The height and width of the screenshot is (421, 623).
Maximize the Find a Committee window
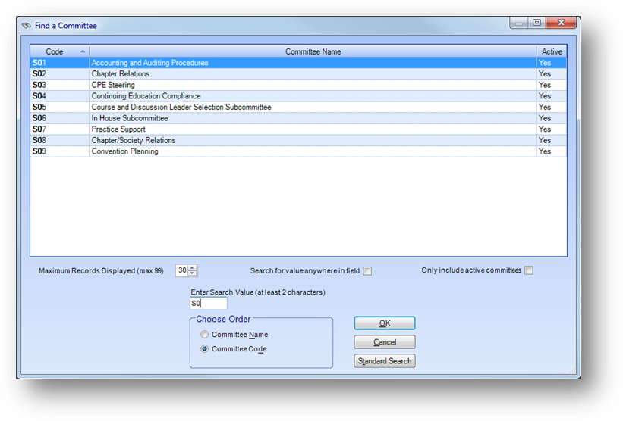pyautogui.click(x=536, y=23)
